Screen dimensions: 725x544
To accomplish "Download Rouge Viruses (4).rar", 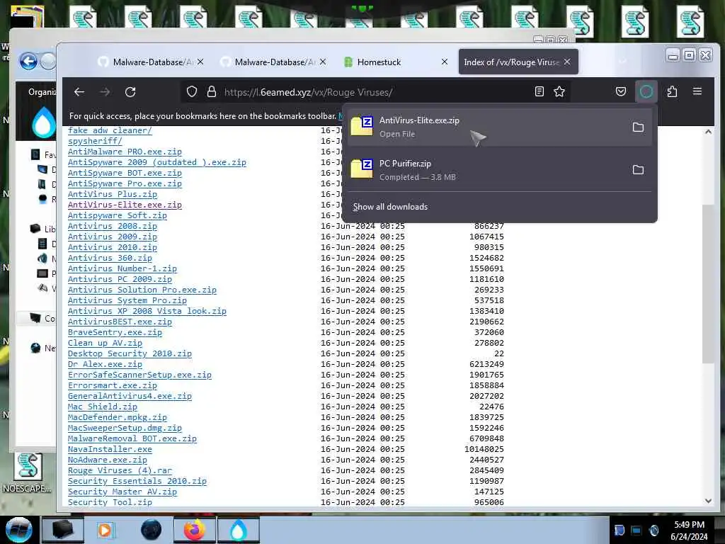I will tap(120, 471).
